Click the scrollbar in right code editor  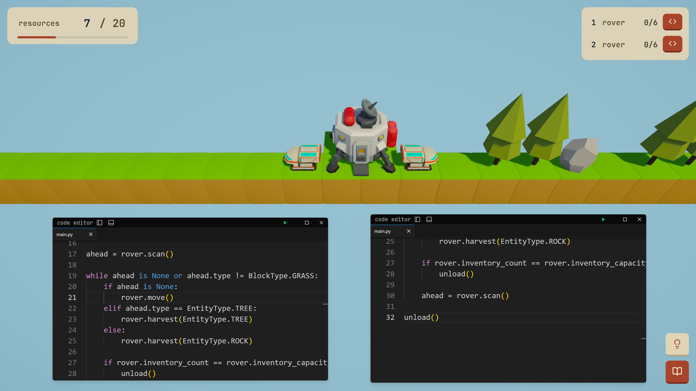643,310
